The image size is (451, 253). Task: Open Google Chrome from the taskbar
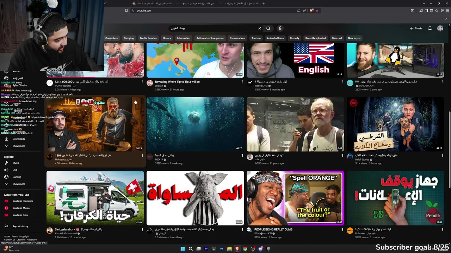pyautogui.click(x=245, y=249)
